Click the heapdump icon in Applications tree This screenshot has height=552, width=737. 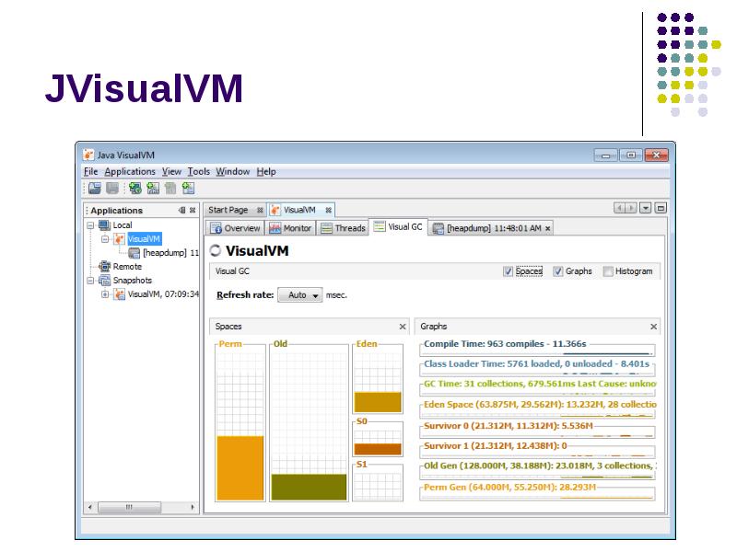click(134, 253)
